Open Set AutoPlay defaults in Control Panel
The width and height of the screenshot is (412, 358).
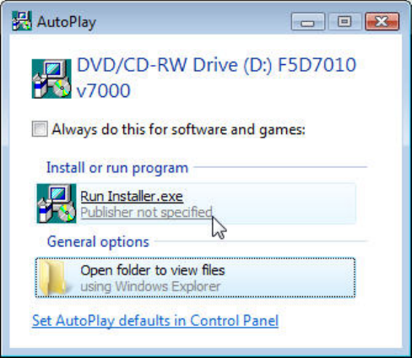tap(155, 321)
